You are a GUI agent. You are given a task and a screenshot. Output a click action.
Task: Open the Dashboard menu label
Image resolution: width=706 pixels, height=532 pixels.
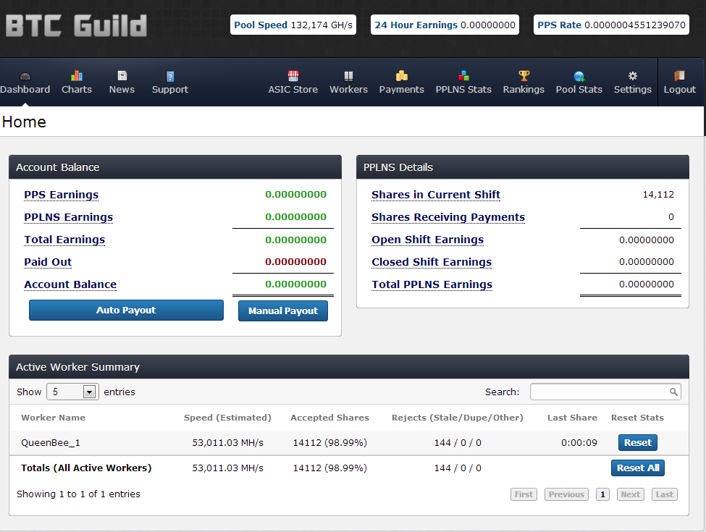click(x=25, y=89)
